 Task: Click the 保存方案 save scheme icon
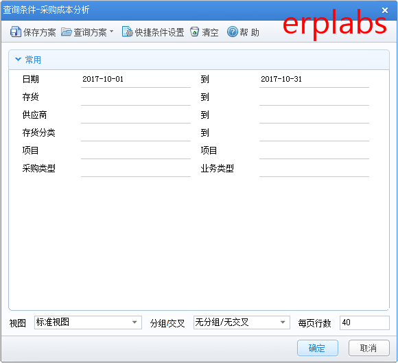(16, 32)
